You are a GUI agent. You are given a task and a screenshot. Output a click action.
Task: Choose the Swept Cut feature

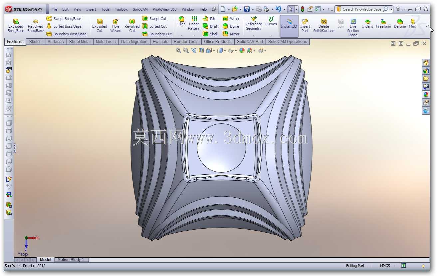click(154, 19)
